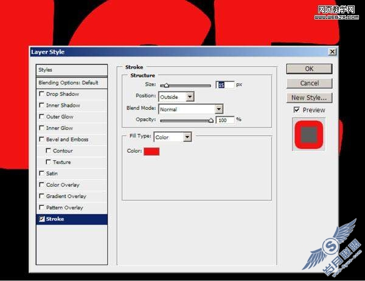Toggle the Preview checkbox
The width and height of the screenshot is (365, 281).
click(x=297, y=110)
